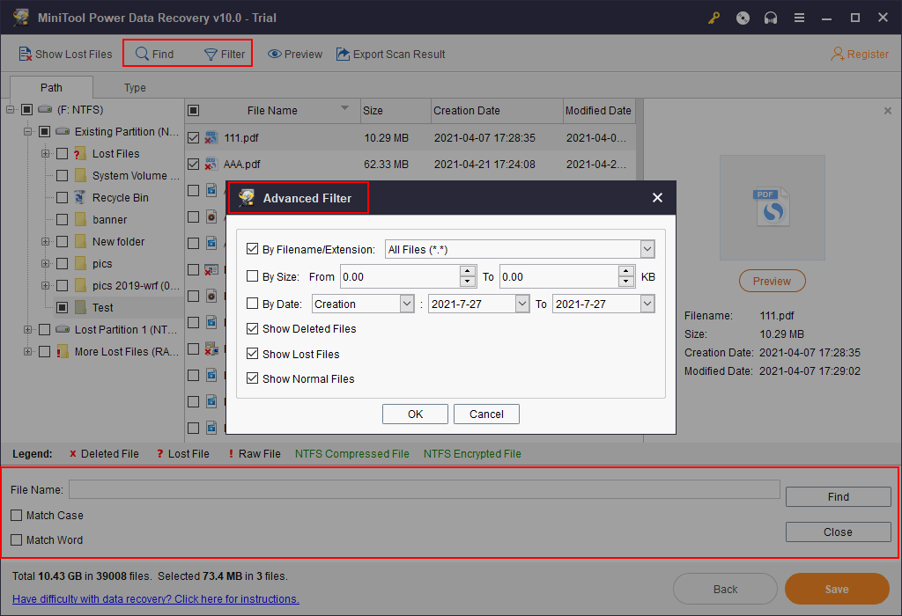Click the Back button
Viewport: 902px width, 616px height.
pos(726,589)
